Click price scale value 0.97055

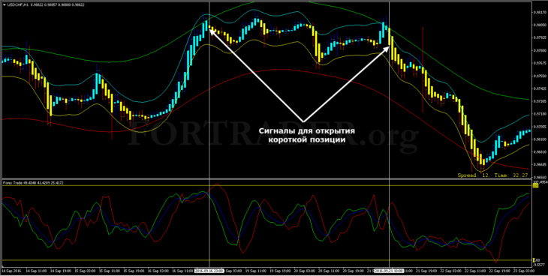(539, 127)
